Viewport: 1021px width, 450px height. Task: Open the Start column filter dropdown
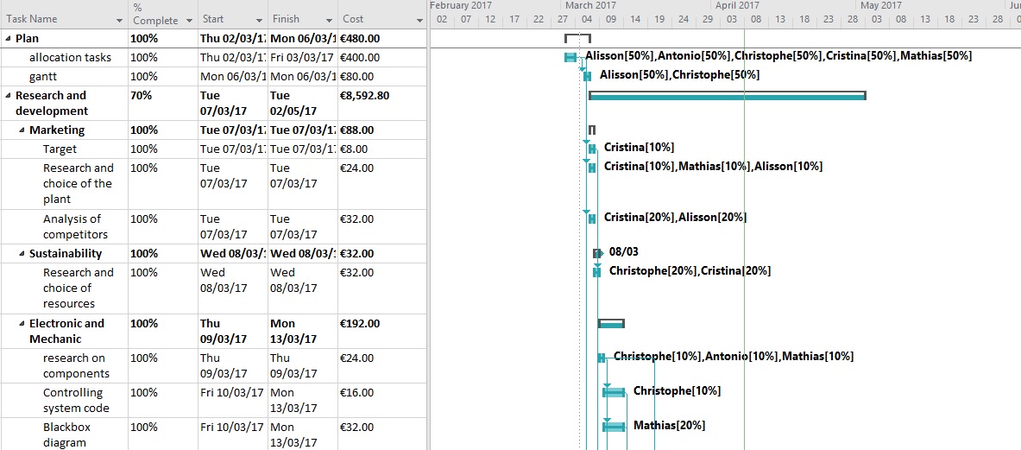(259, 21)
